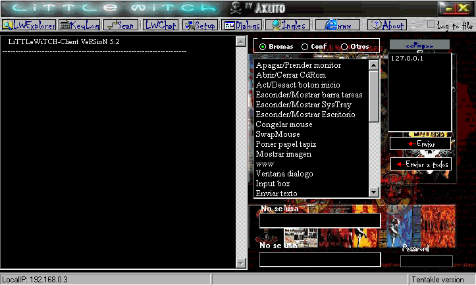The image size is (476, 285).
Task: Pick Mostrar imagen from the list
Action: click(x=283, y=154)
